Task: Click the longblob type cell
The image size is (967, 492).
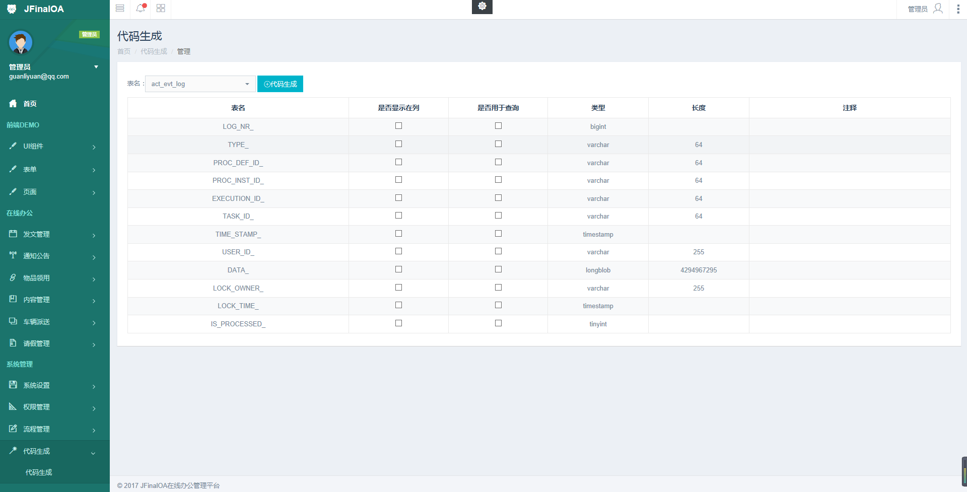Action: [598, 270]
